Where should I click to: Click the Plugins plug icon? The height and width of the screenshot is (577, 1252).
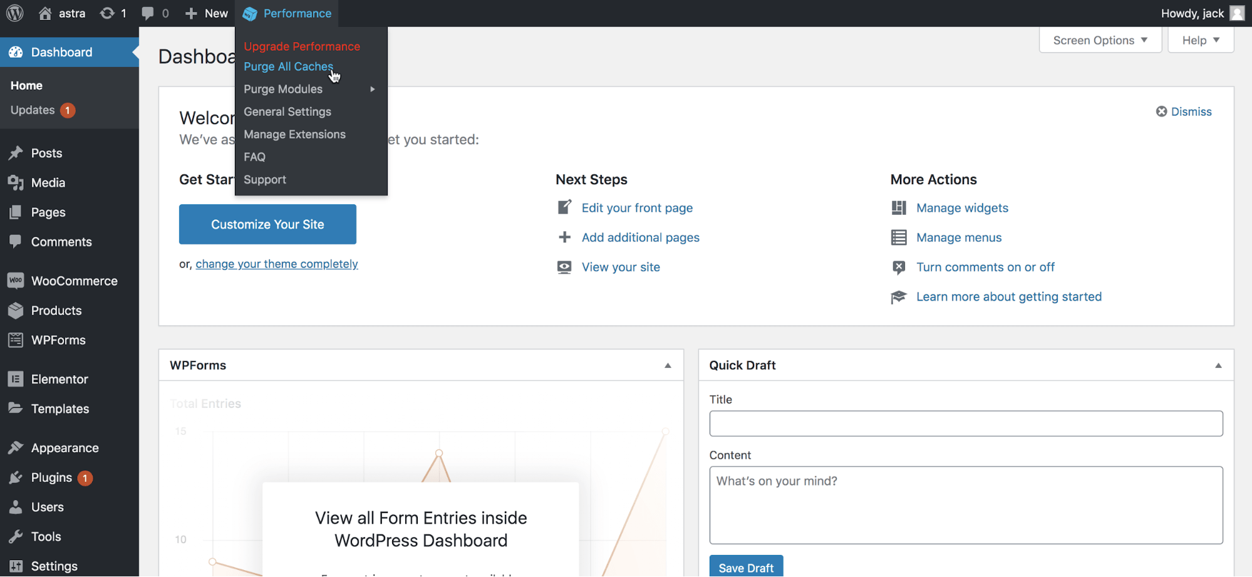click(x=16, y=477)
